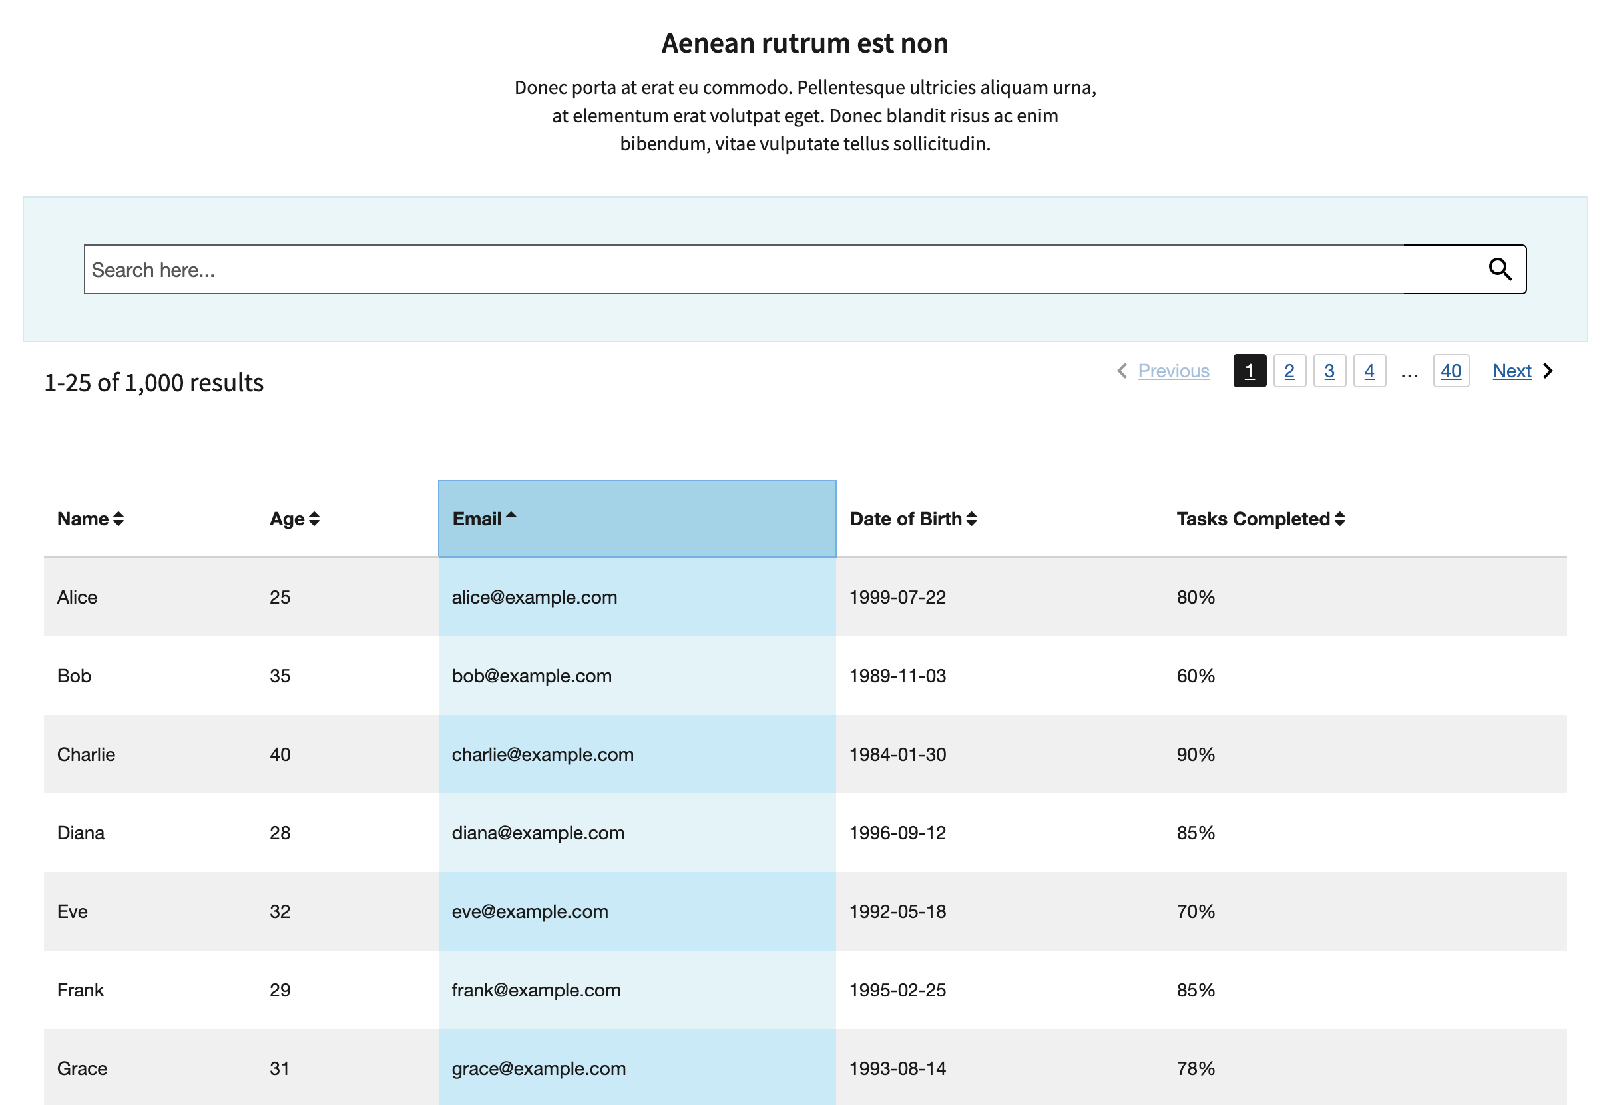Click Grace's age value 31

pos(280,1068)
